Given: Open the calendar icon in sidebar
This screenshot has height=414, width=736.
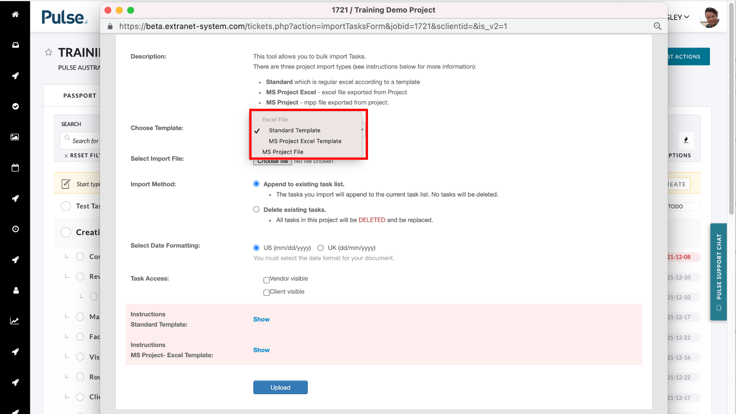Looking at the screenshot, I should 15,168.
